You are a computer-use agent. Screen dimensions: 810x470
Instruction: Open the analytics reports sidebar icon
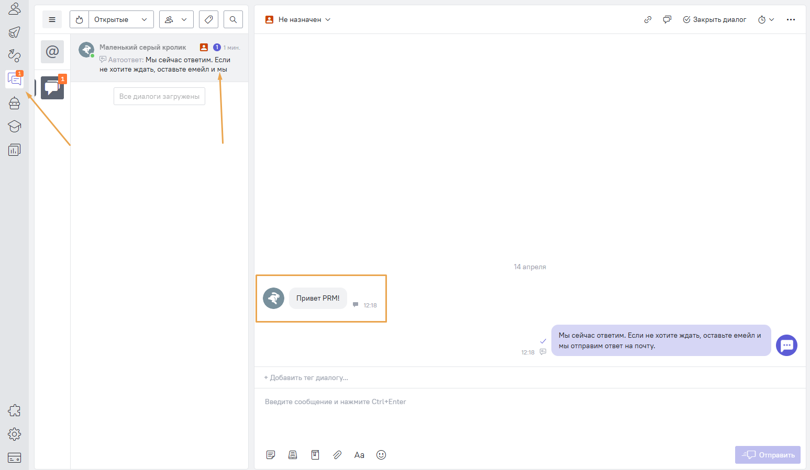14,150
